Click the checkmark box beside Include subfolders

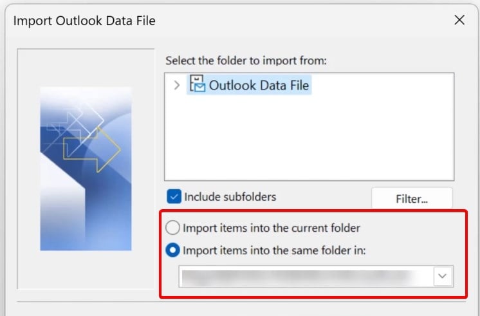point(174,197)
